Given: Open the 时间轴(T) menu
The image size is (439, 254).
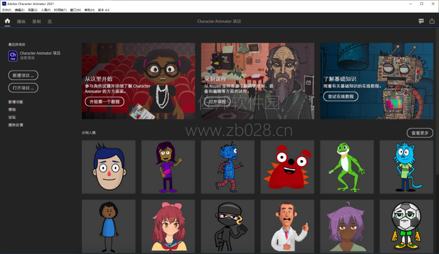Looking at the screenshot, I should coord(60,10).
